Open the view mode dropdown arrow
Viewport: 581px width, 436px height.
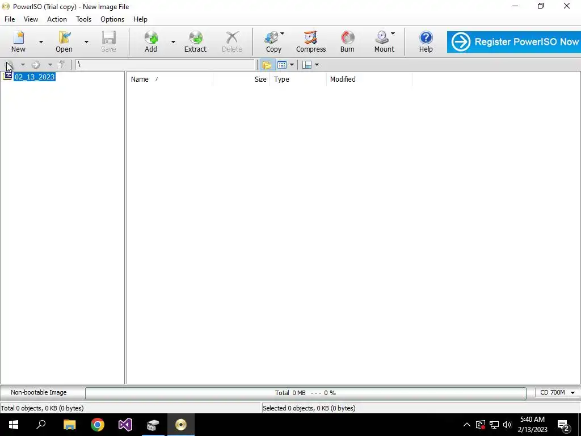point(292,65)
